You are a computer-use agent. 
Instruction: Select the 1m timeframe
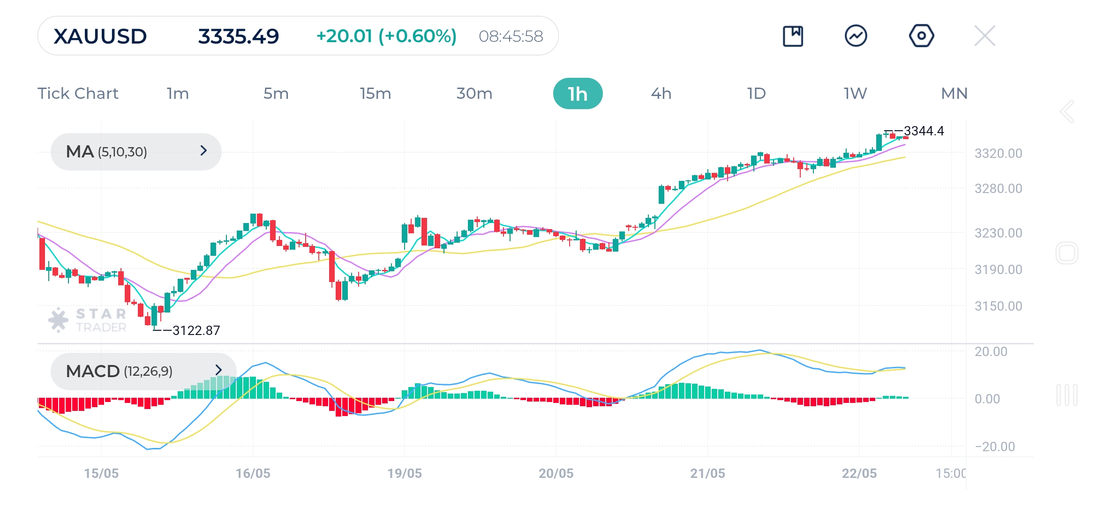(x=178, y=94)
